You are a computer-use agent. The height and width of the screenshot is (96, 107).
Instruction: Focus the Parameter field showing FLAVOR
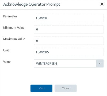[69, 18]
